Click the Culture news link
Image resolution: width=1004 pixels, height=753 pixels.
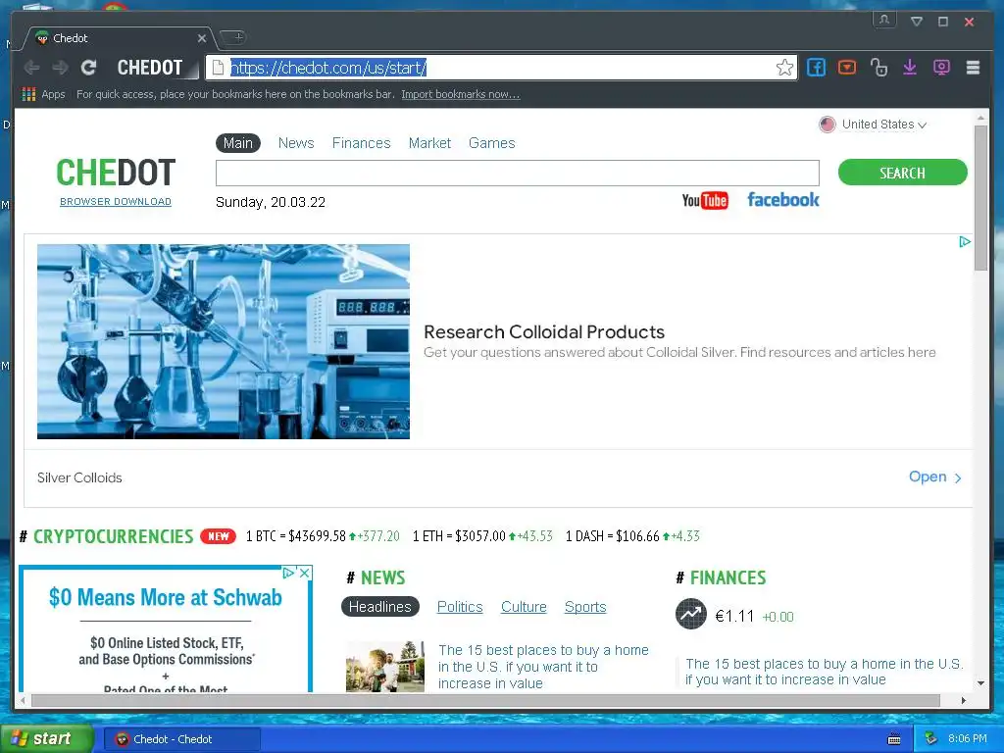coord(524,606)
